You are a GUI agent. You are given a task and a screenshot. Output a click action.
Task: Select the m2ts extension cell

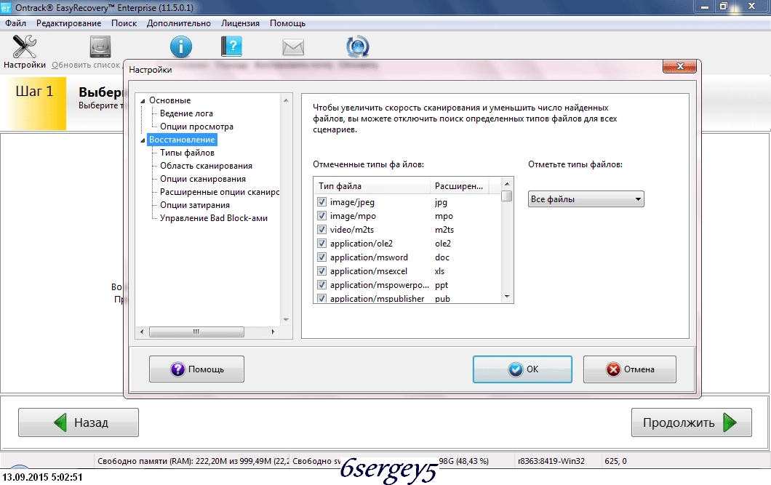[444, 230]
